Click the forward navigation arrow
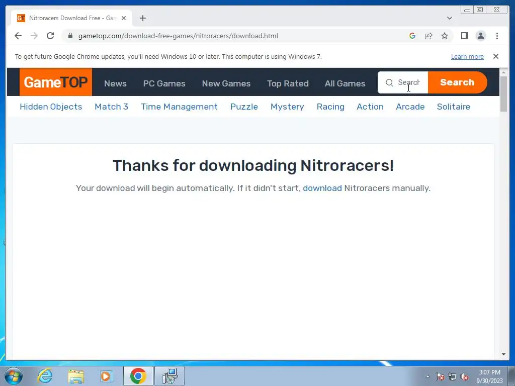 coord(34,36)
